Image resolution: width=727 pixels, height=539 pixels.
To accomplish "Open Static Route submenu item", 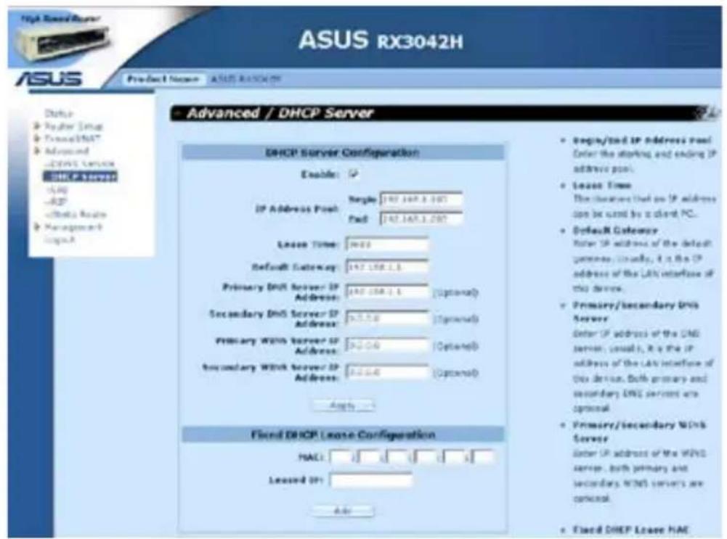I will (x=76, y=214).
